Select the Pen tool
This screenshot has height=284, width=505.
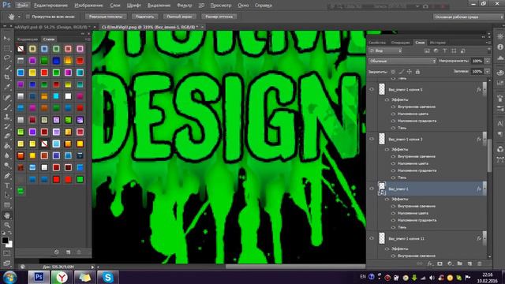click(x=7, y=176)
